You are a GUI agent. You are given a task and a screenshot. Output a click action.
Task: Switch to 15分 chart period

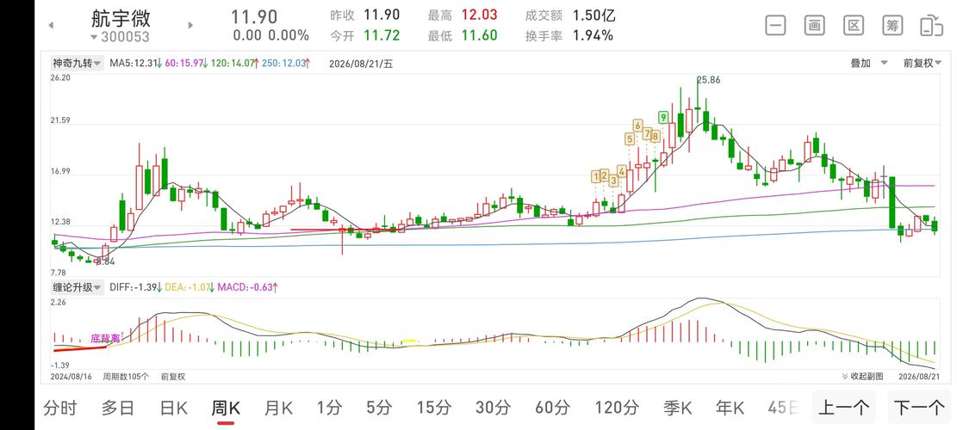click(433, 408)
